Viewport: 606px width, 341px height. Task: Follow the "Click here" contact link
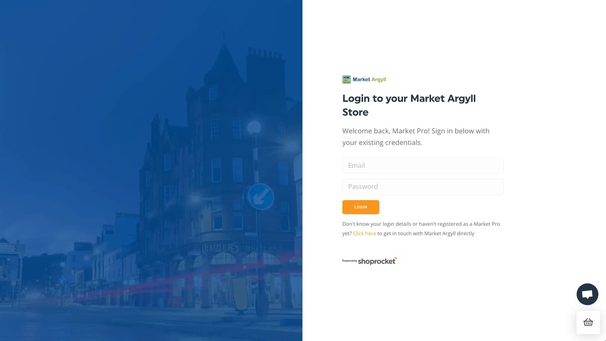(364, 233)
